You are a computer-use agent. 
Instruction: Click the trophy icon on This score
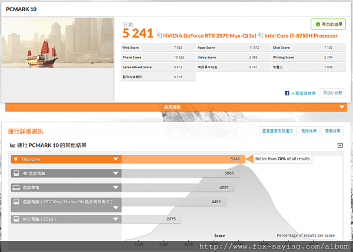(x=16, y=159)
